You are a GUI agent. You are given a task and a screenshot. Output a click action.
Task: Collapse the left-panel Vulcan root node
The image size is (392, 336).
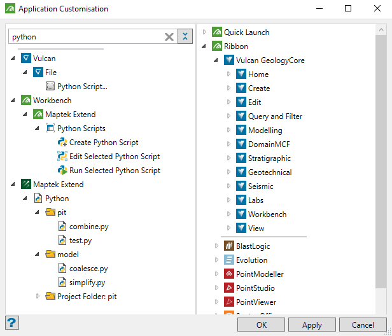13,59
